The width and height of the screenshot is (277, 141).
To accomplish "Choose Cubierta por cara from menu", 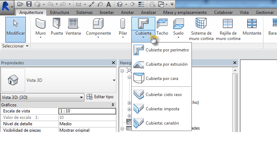I will click(x=161, y=79).
